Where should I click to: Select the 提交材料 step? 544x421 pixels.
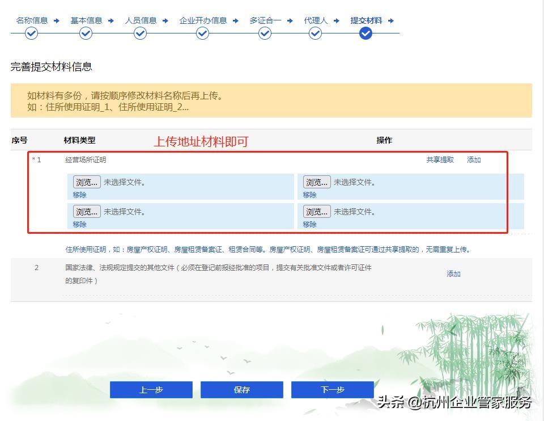[367, 20]
